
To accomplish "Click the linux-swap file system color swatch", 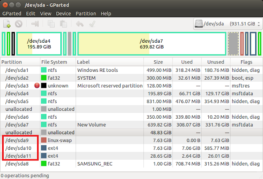I will point(44,140).
